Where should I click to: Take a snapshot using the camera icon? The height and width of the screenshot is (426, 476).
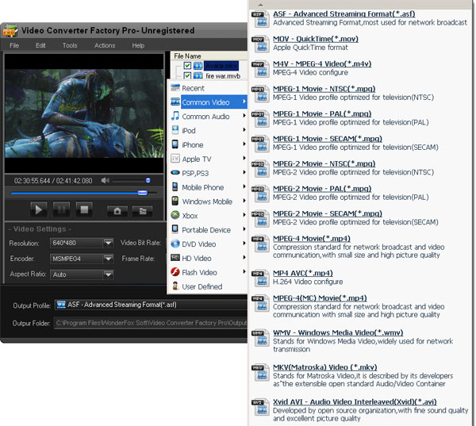pos(117,210)
